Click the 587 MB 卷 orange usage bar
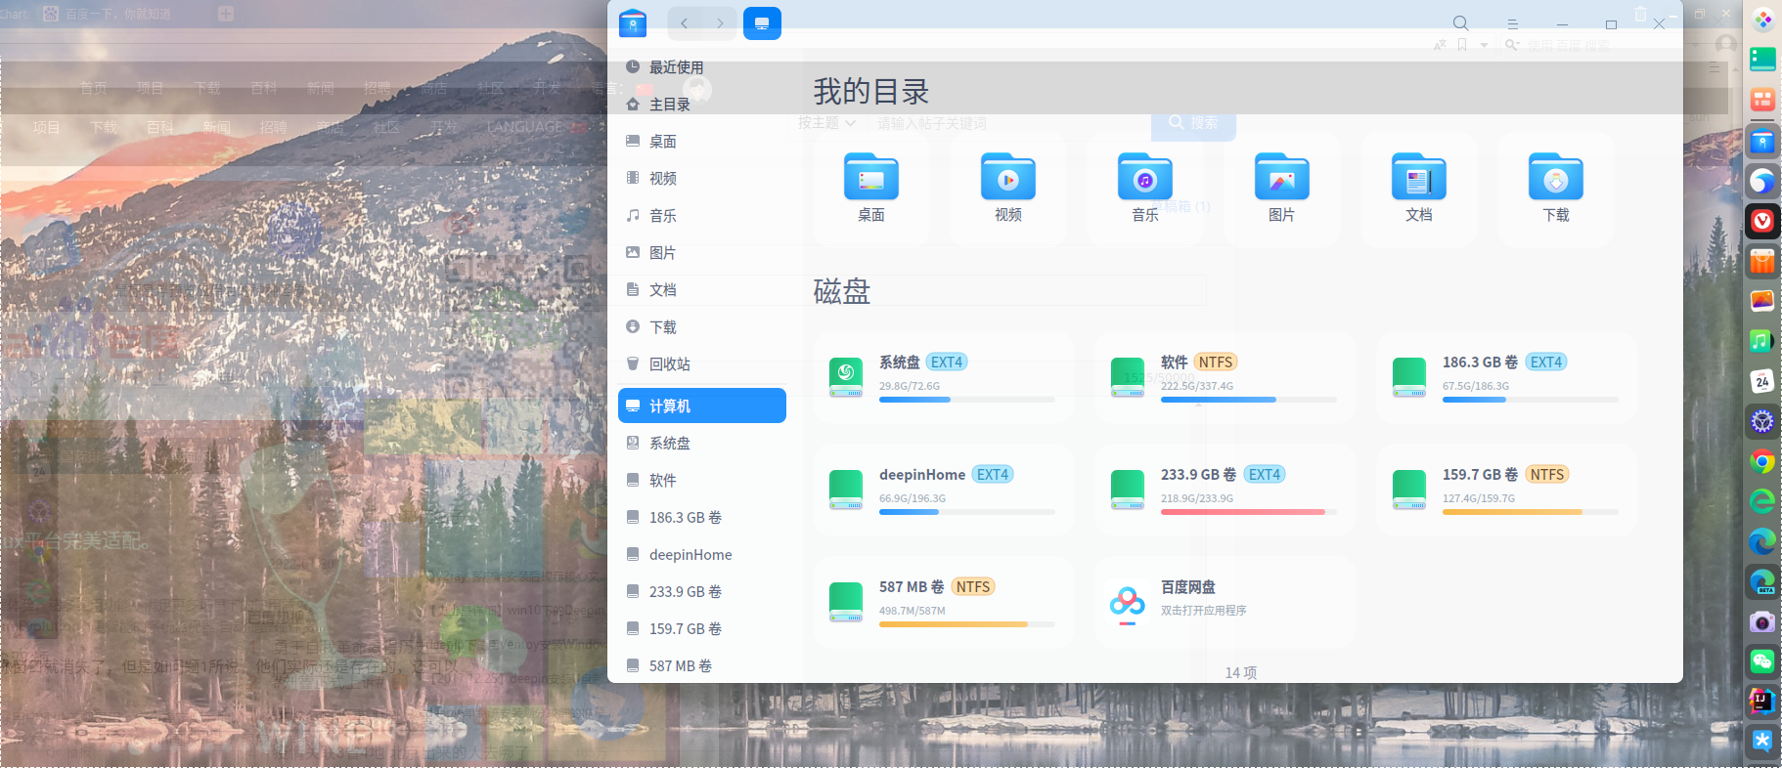 [x=966, y=624]
